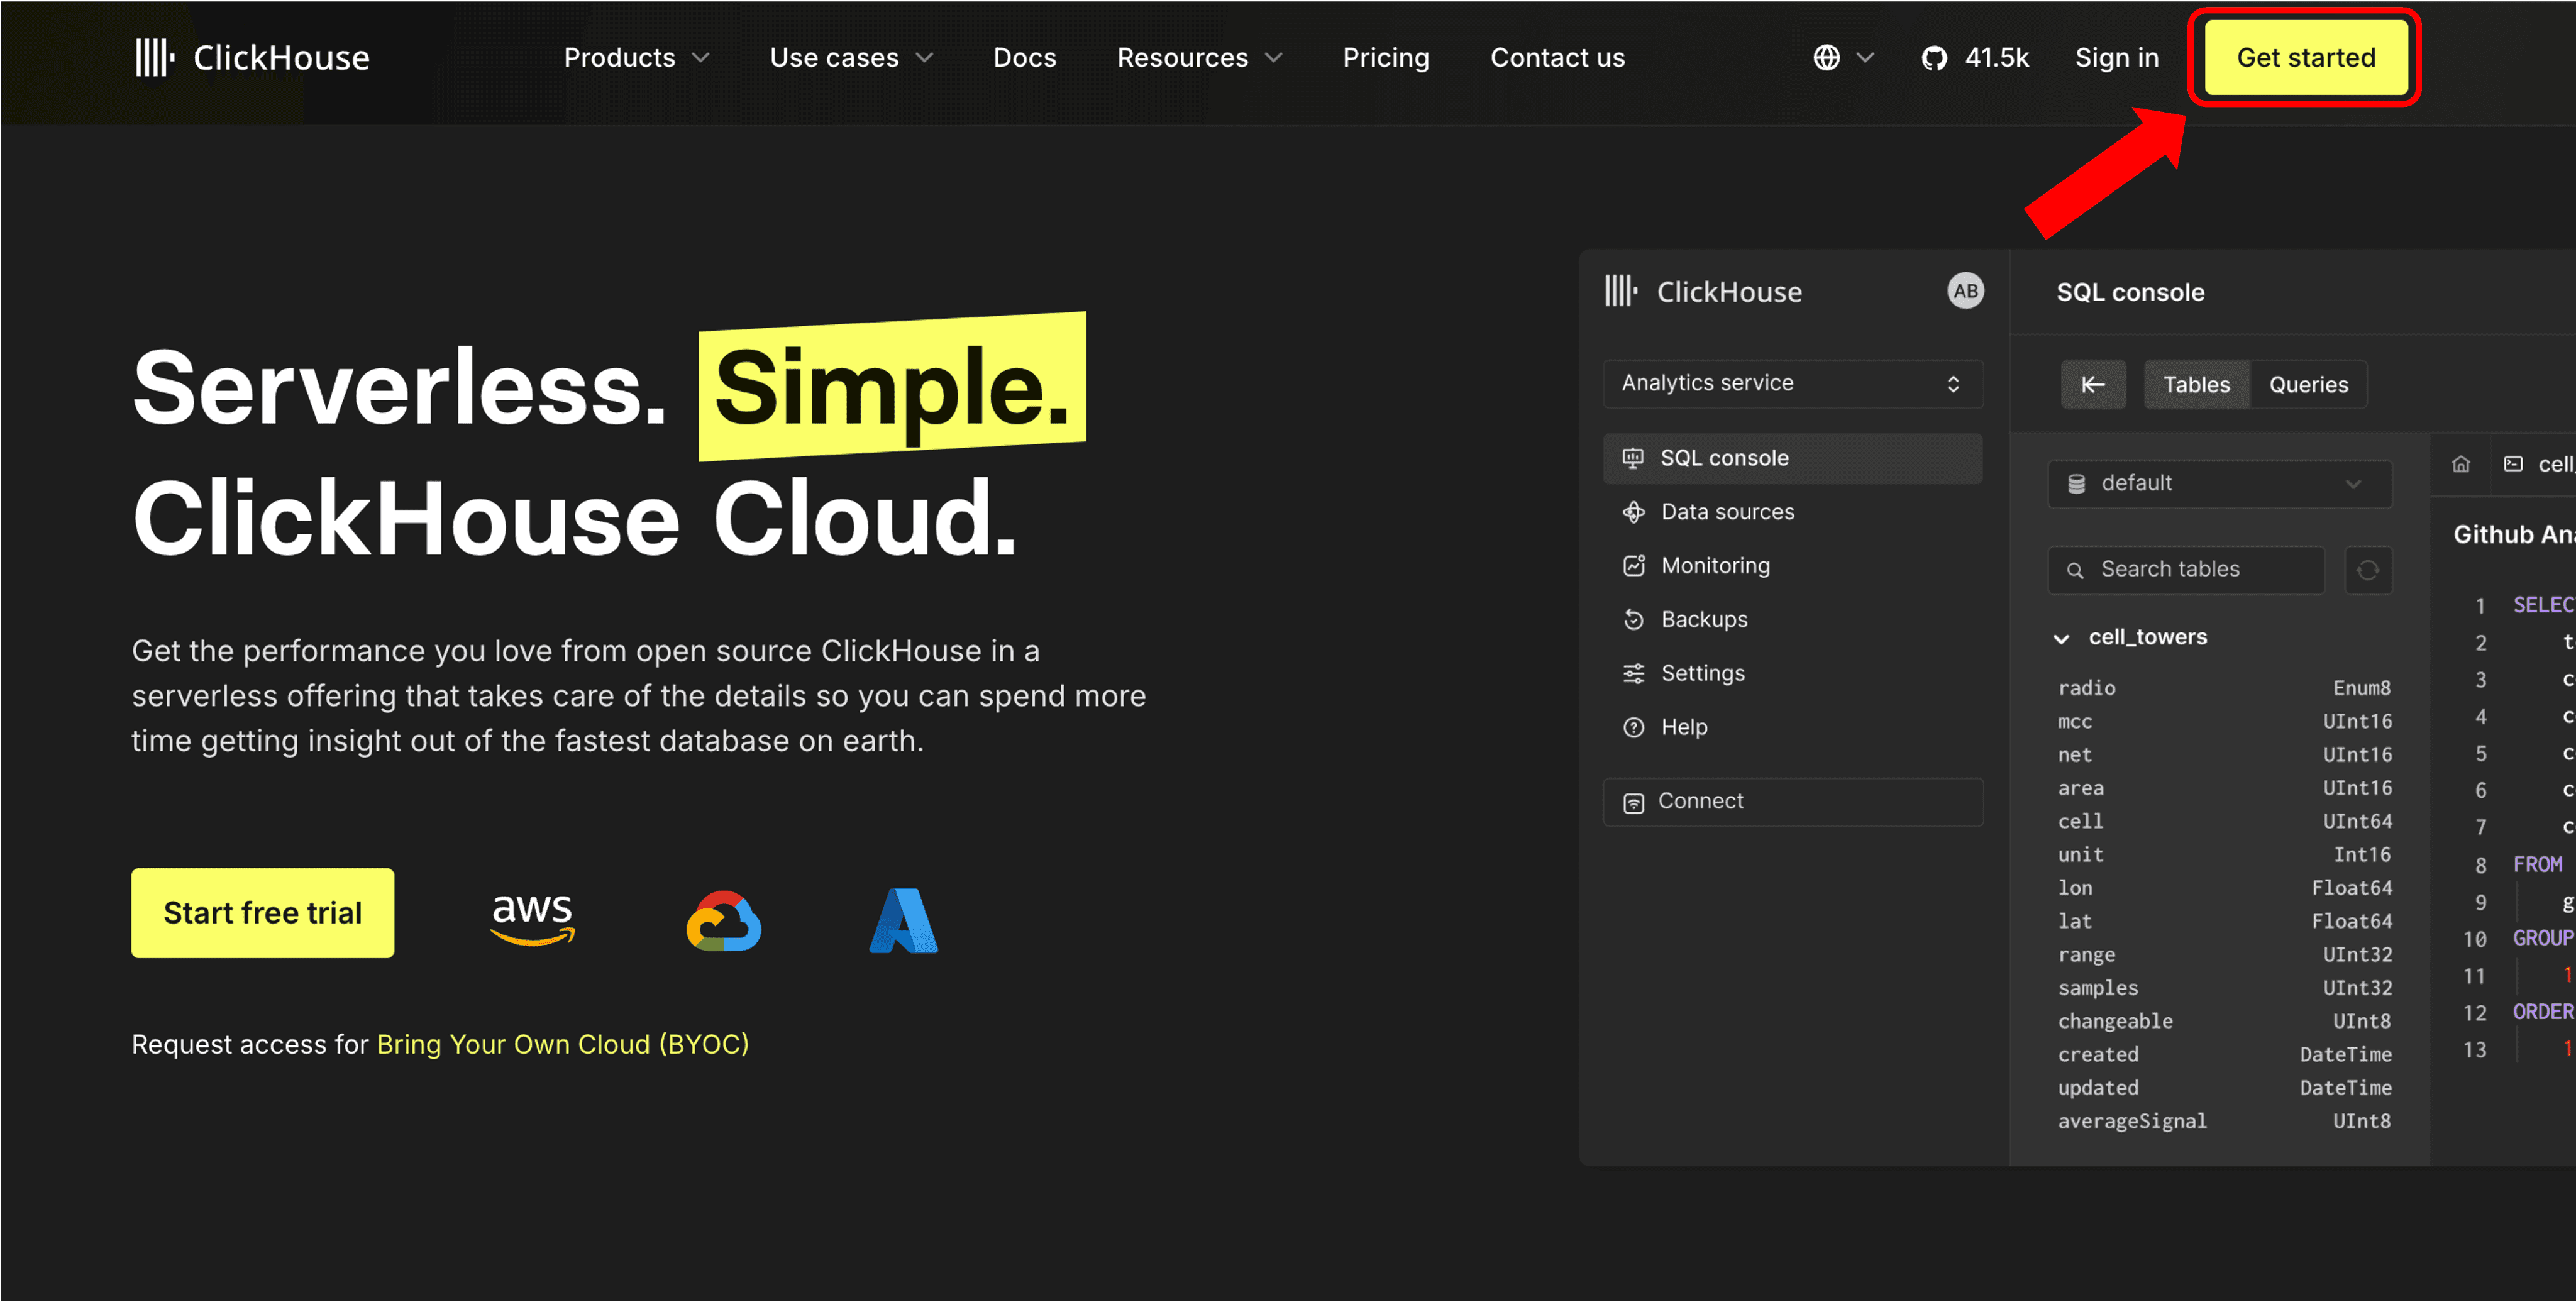Select the changeable column row

(2224, 1021)
